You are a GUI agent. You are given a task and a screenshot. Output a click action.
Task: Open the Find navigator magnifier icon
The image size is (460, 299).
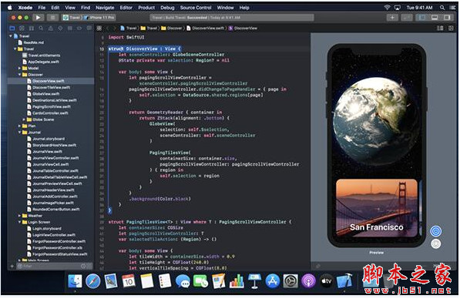click(x=41, y=29)
